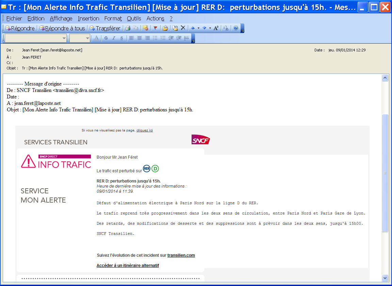Expand the font name dropdown
This screenshot has height=286, width=392.
(64, 38)
